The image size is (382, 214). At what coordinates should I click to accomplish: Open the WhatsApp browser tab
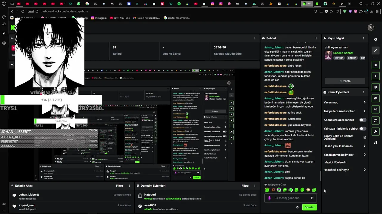coord(79,4)
